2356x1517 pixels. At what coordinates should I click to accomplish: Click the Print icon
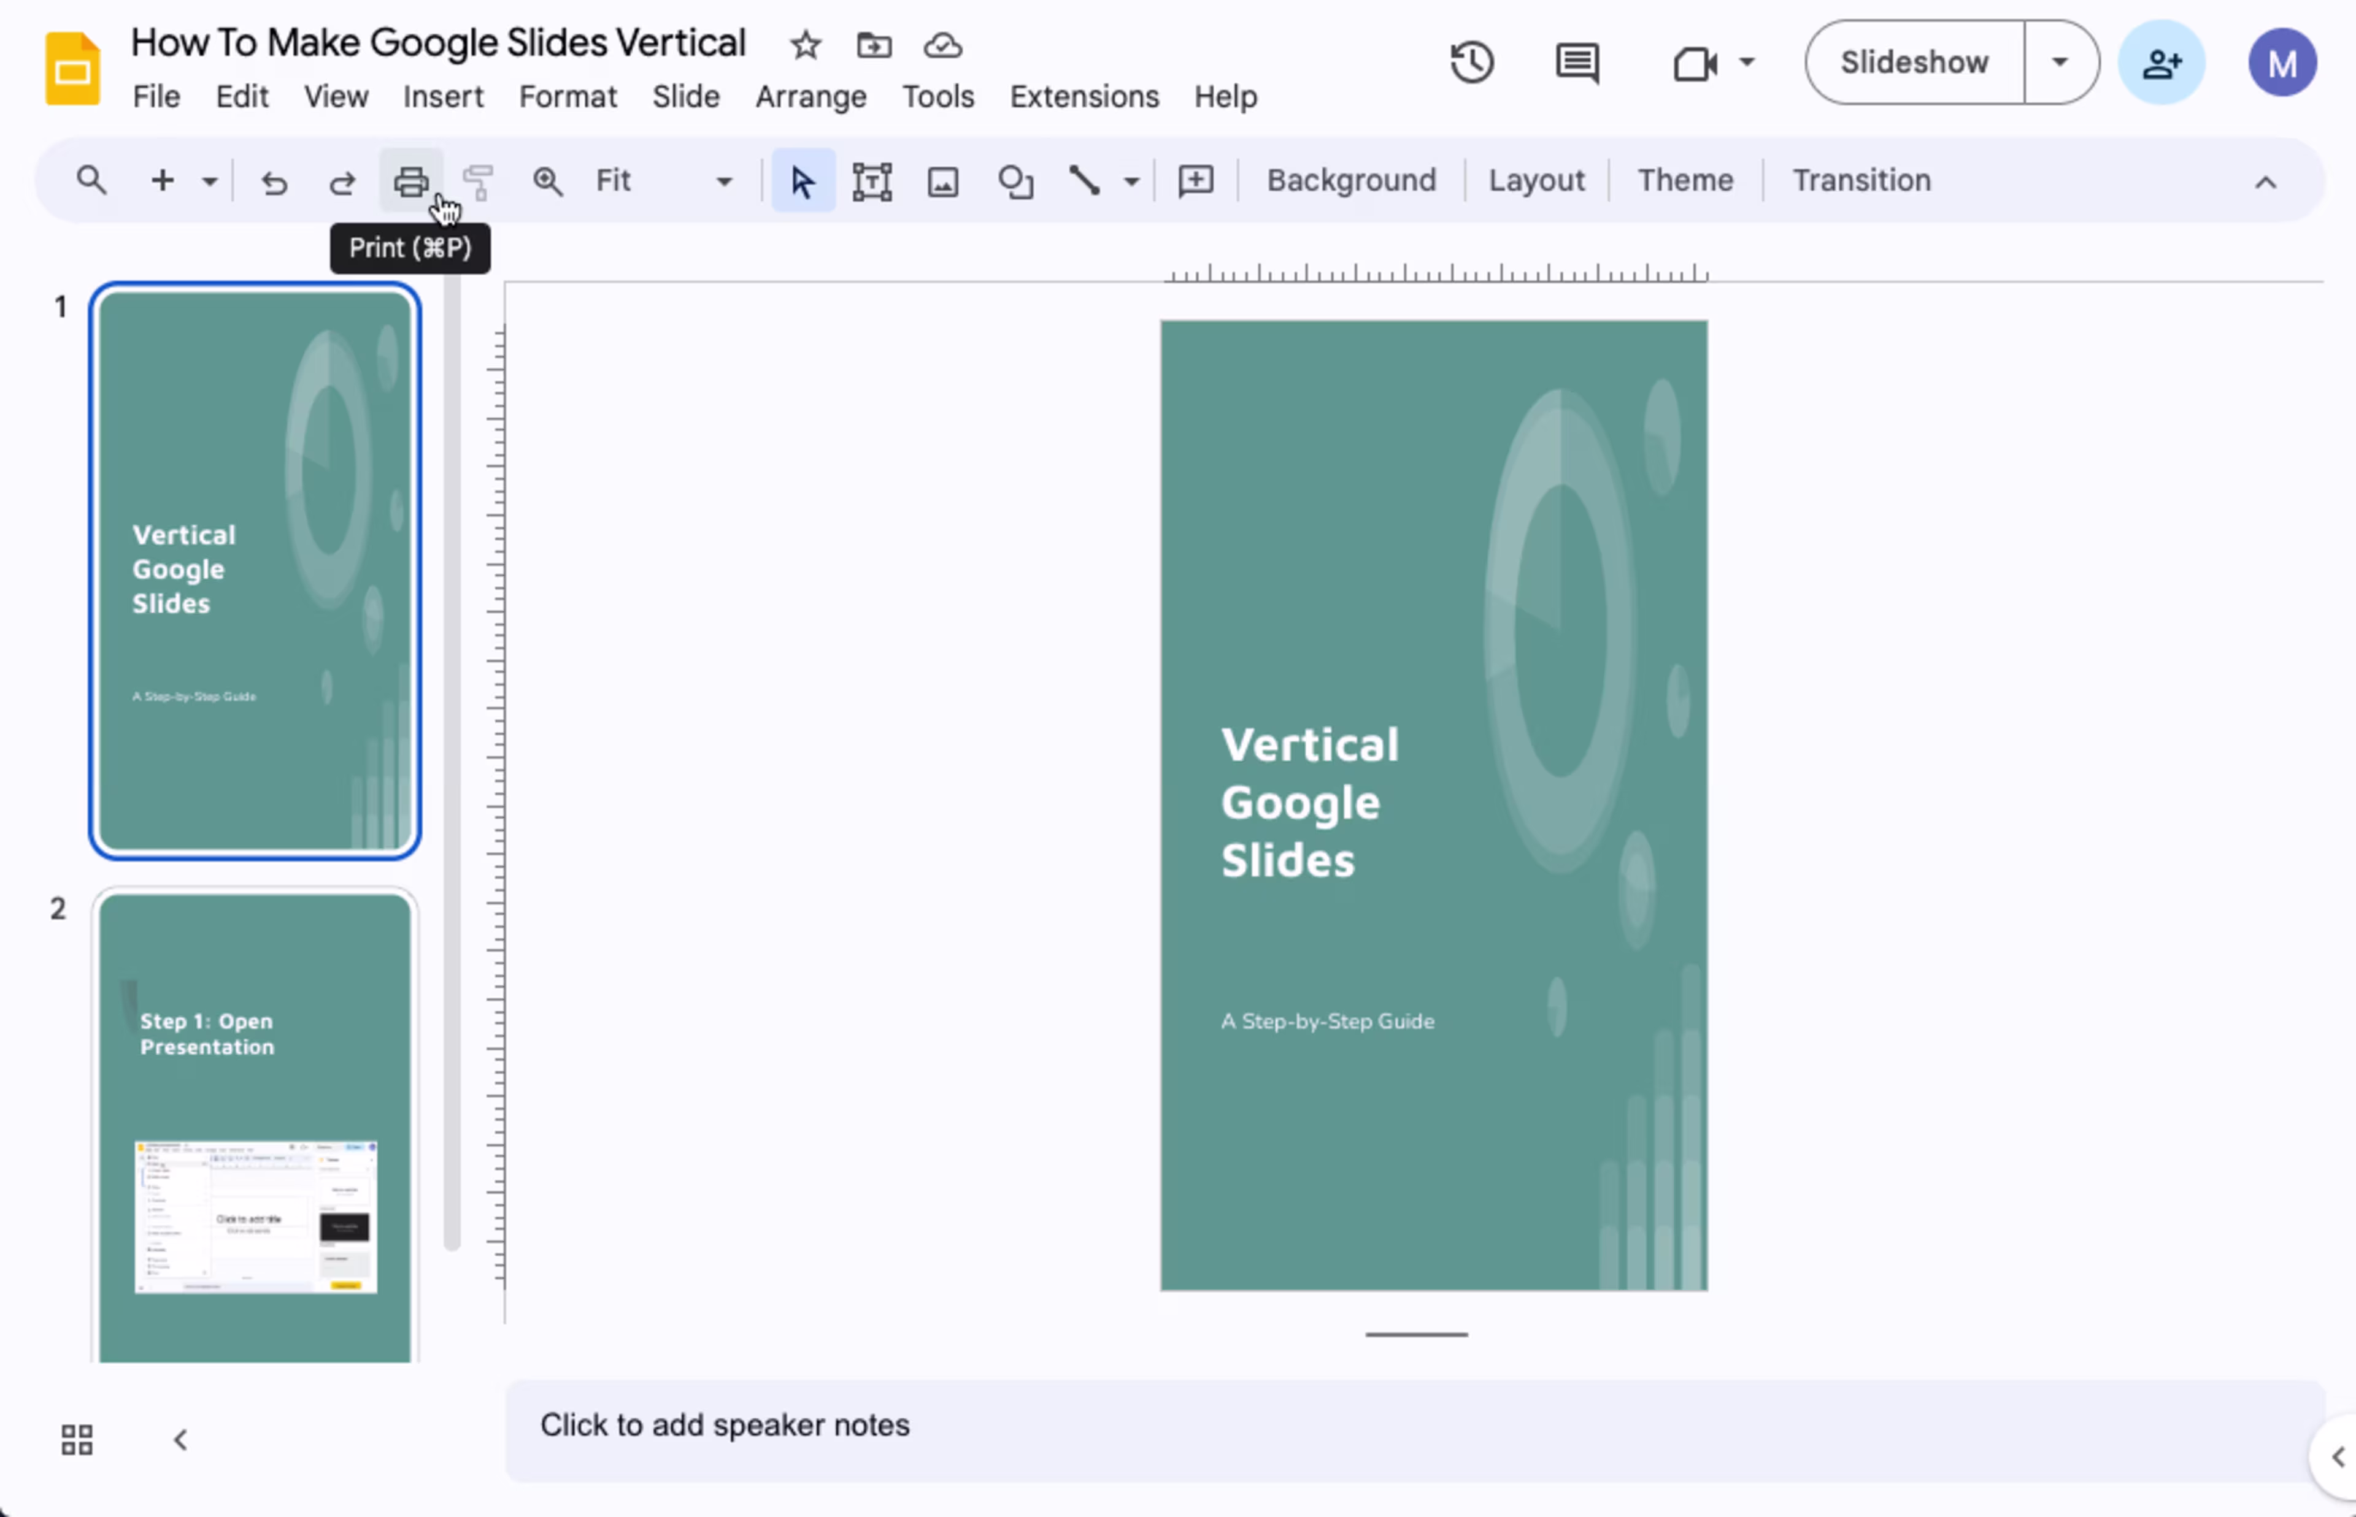click(411, 182)
